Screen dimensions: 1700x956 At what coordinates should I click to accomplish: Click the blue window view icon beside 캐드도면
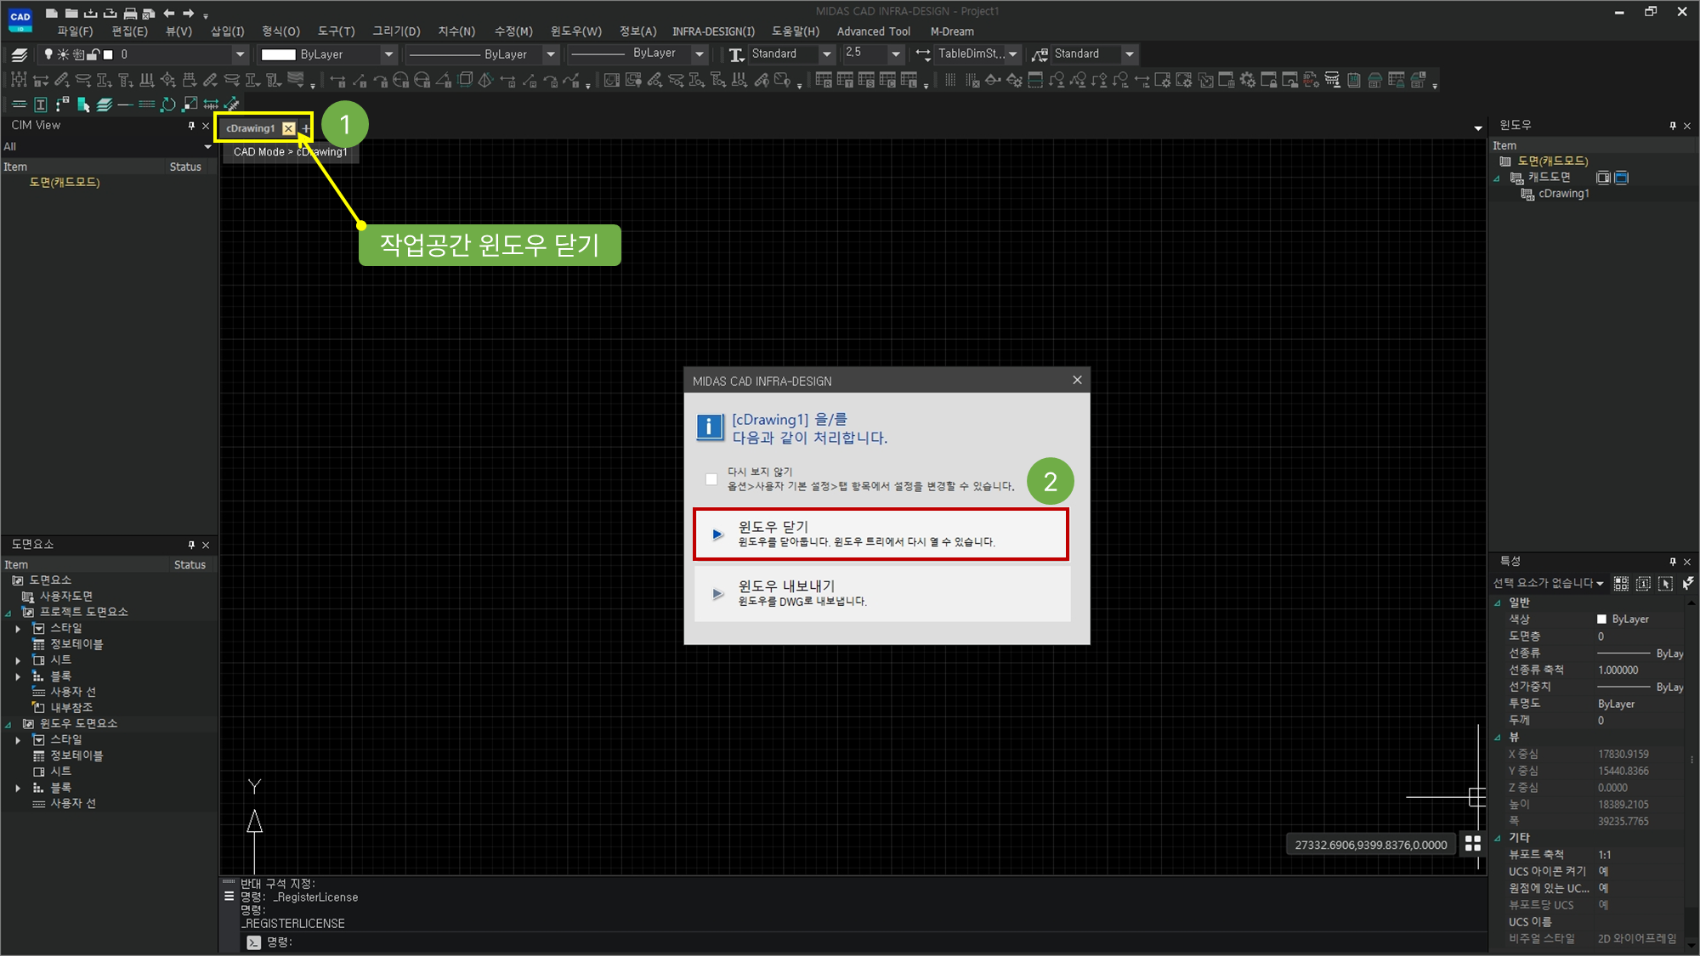pyautogui.click(x=1621, y=178)
